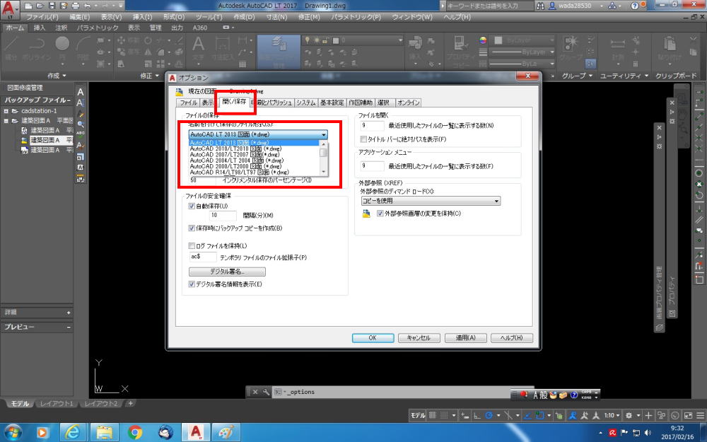
Task: Select the Circle tool in the ribbon
Action: pyautogui.click(x=62, y=49)
